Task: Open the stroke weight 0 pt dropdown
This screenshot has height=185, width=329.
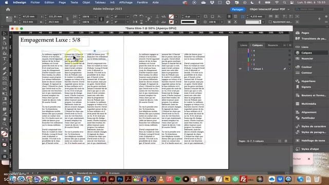Action: [198, 16]
